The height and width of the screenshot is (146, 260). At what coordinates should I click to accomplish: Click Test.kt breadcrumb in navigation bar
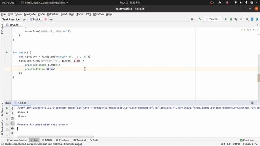click(x=36, y=19)
